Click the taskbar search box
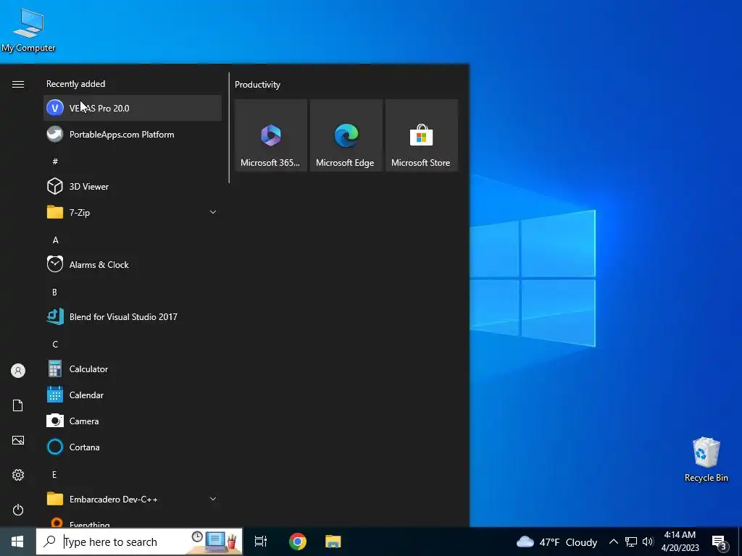 (139, 542)
